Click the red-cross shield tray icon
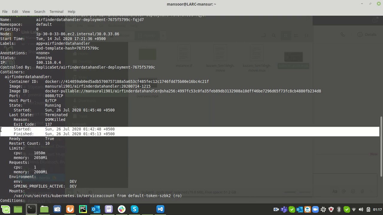Screen dimensions: 383x215 [x=331, y=209]
